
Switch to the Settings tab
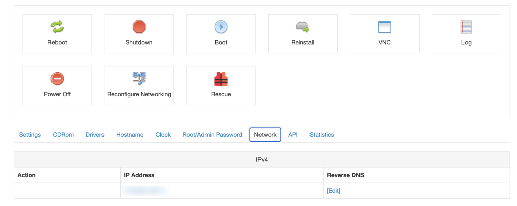[x=30, y=135]
